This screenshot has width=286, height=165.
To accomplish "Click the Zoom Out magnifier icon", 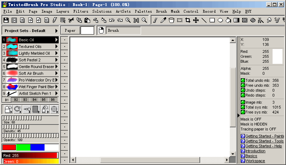I will click(144, 20).
